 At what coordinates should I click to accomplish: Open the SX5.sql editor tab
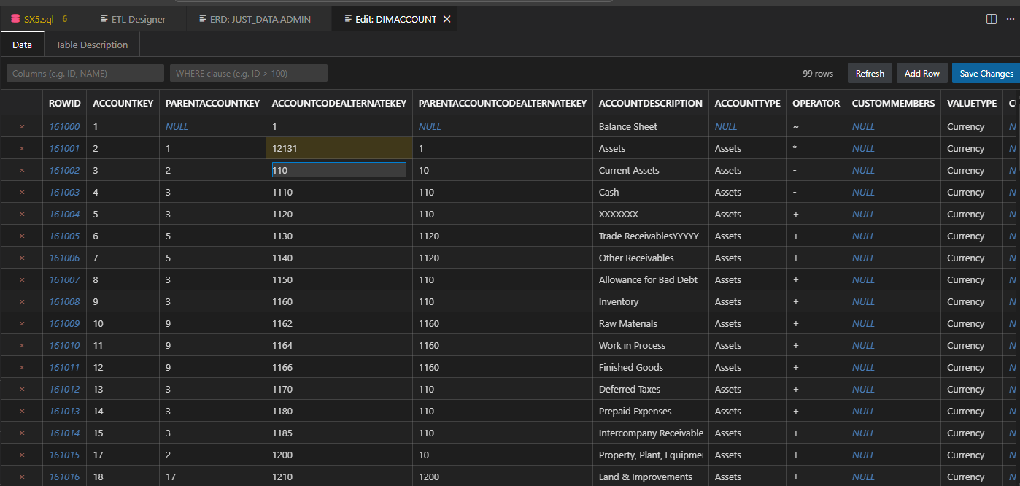(43, 19)
